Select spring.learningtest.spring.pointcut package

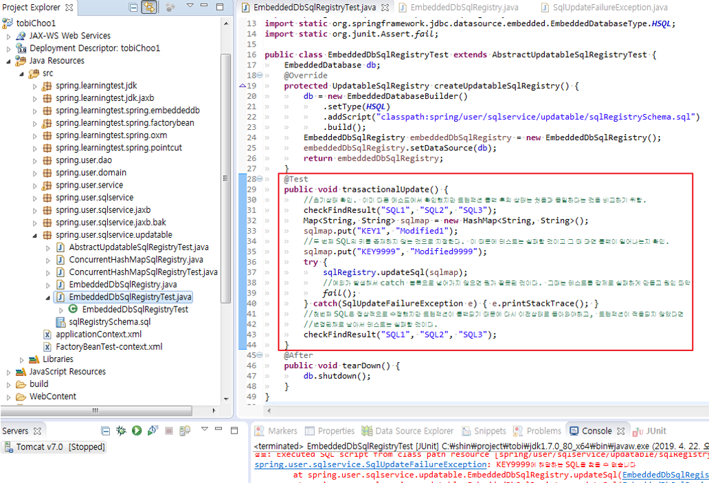coord(118,148)
